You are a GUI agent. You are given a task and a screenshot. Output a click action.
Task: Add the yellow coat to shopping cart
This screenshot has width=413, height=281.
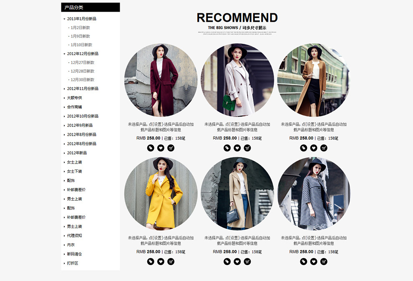[171, 261]
